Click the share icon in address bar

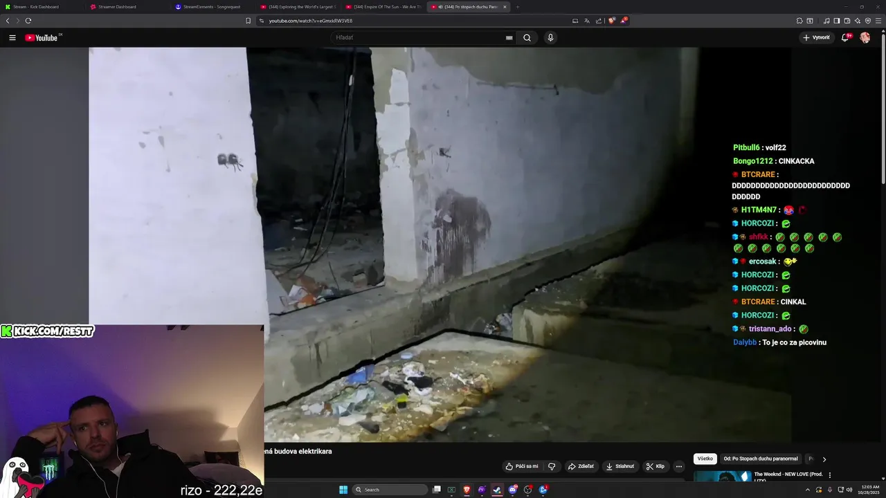pyautogui.click(x=599, y=21)
